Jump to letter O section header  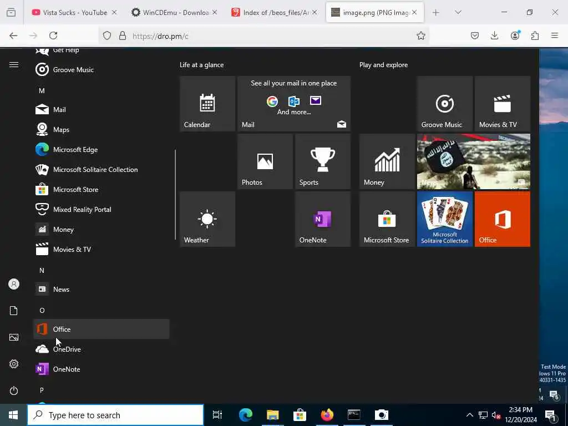pos(42,311)
